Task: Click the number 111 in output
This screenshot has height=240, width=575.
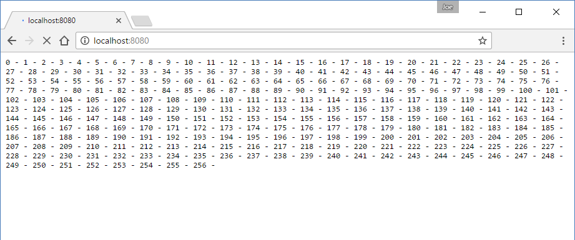Action: point(253,100)
